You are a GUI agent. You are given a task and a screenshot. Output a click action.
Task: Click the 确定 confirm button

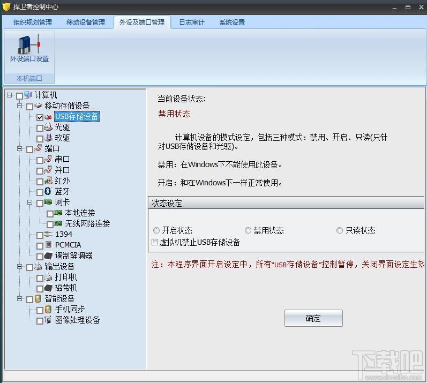point(313,318)
